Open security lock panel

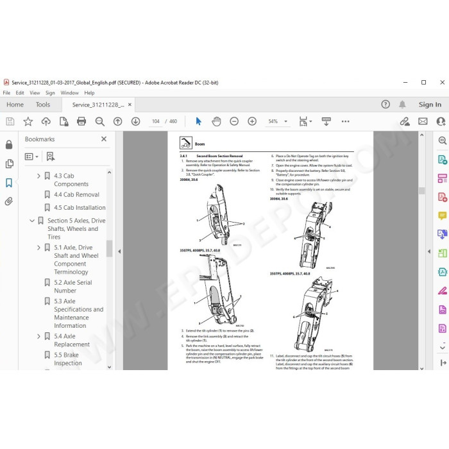click(9, 144)
